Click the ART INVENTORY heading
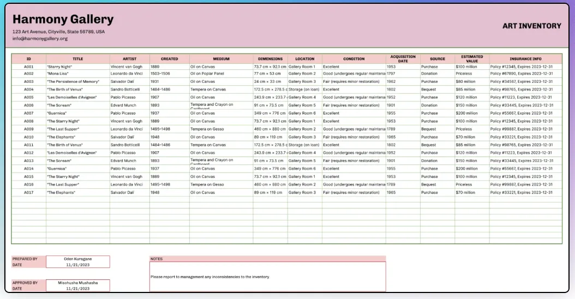Viewport: 575px width, 299px height. (532, 26)
